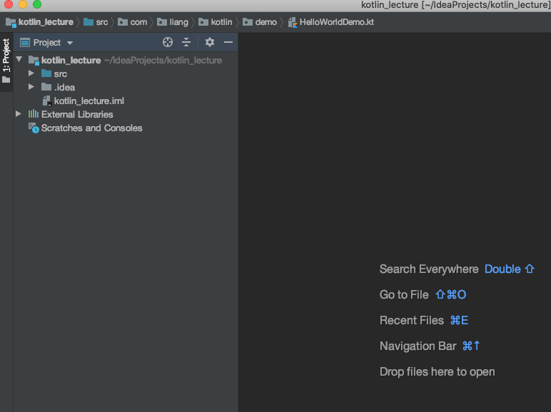
Task: Click demo in the navigation breadcrumb
Action: coord(266,22)
